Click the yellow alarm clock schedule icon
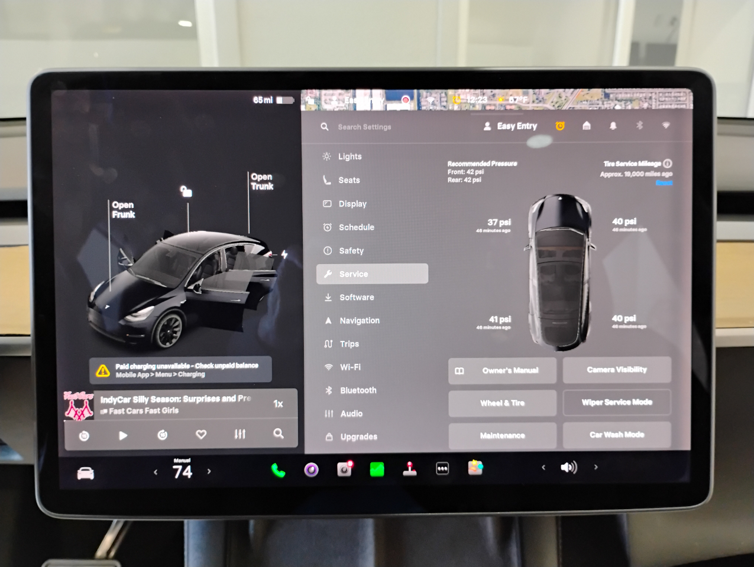The height and width of the screenshot is (567, 754). point(560,126)
